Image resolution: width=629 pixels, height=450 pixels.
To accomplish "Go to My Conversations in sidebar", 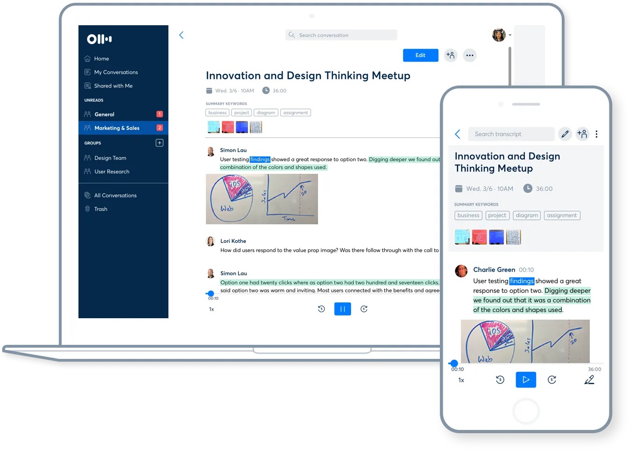I will (116, 72).
